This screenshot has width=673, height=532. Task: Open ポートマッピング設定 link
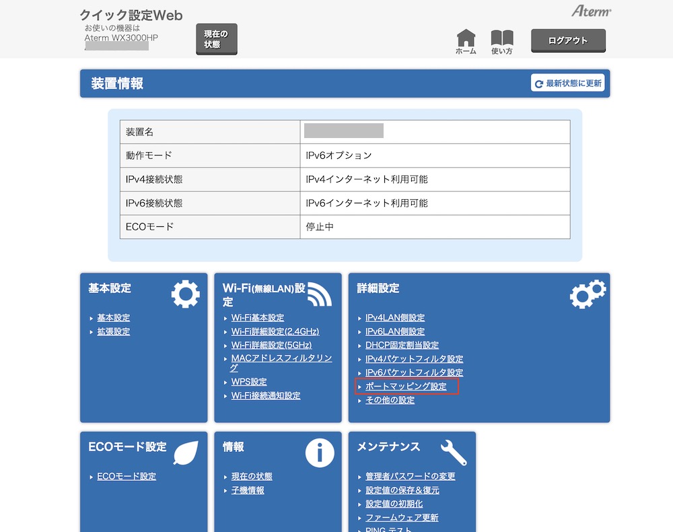(406, 387)
